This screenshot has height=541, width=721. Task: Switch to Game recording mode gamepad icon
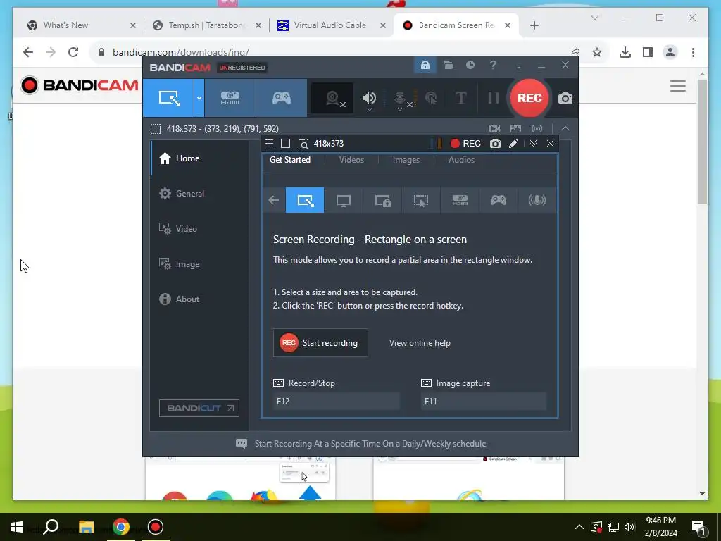pyautogui.click(x=282, y=98)
